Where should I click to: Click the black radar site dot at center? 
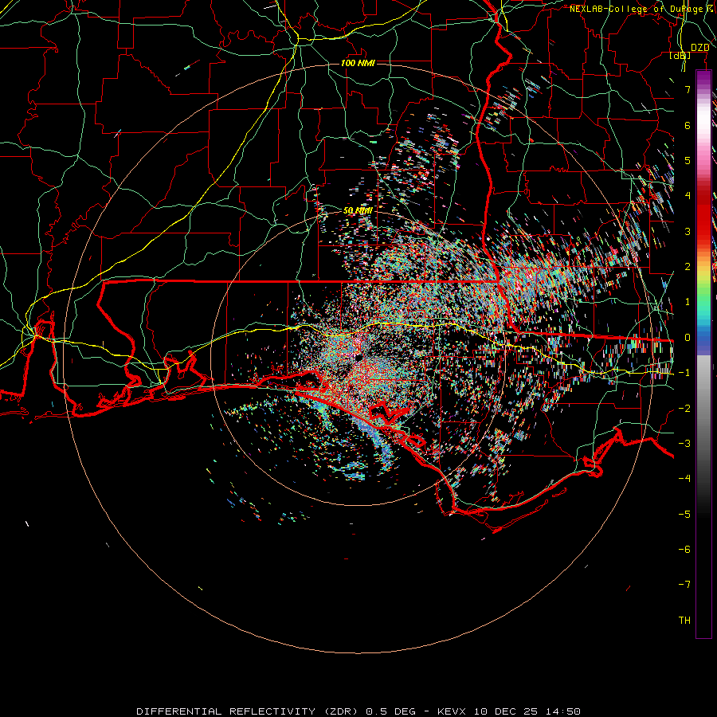tap(358, 357)
